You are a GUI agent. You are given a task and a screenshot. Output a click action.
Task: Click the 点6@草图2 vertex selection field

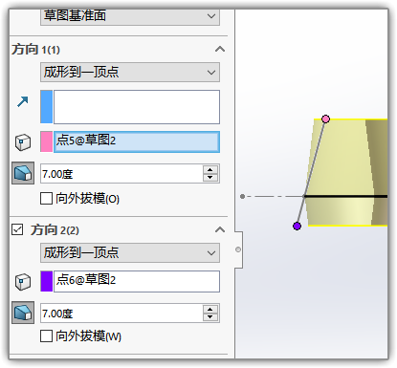point(137,281)
